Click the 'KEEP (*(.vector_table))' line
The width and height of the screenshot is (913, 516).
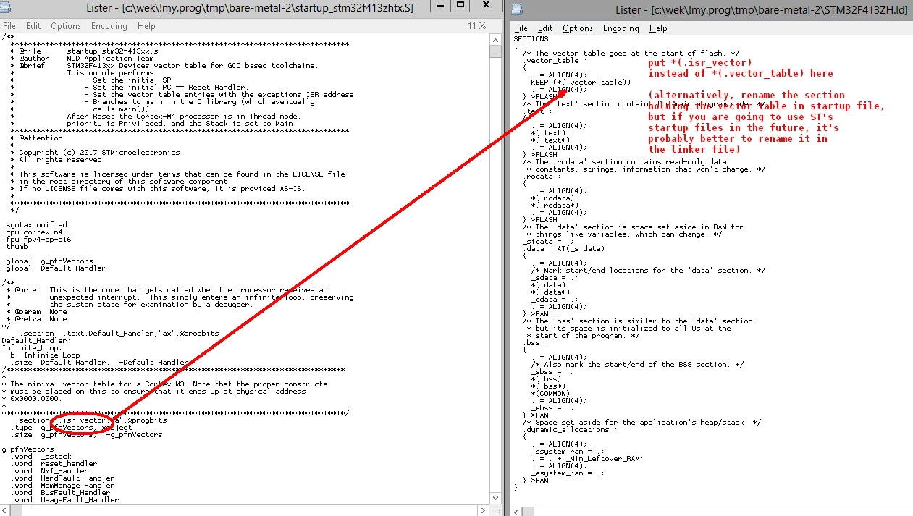pyautogui.click(x=581, y=83)
